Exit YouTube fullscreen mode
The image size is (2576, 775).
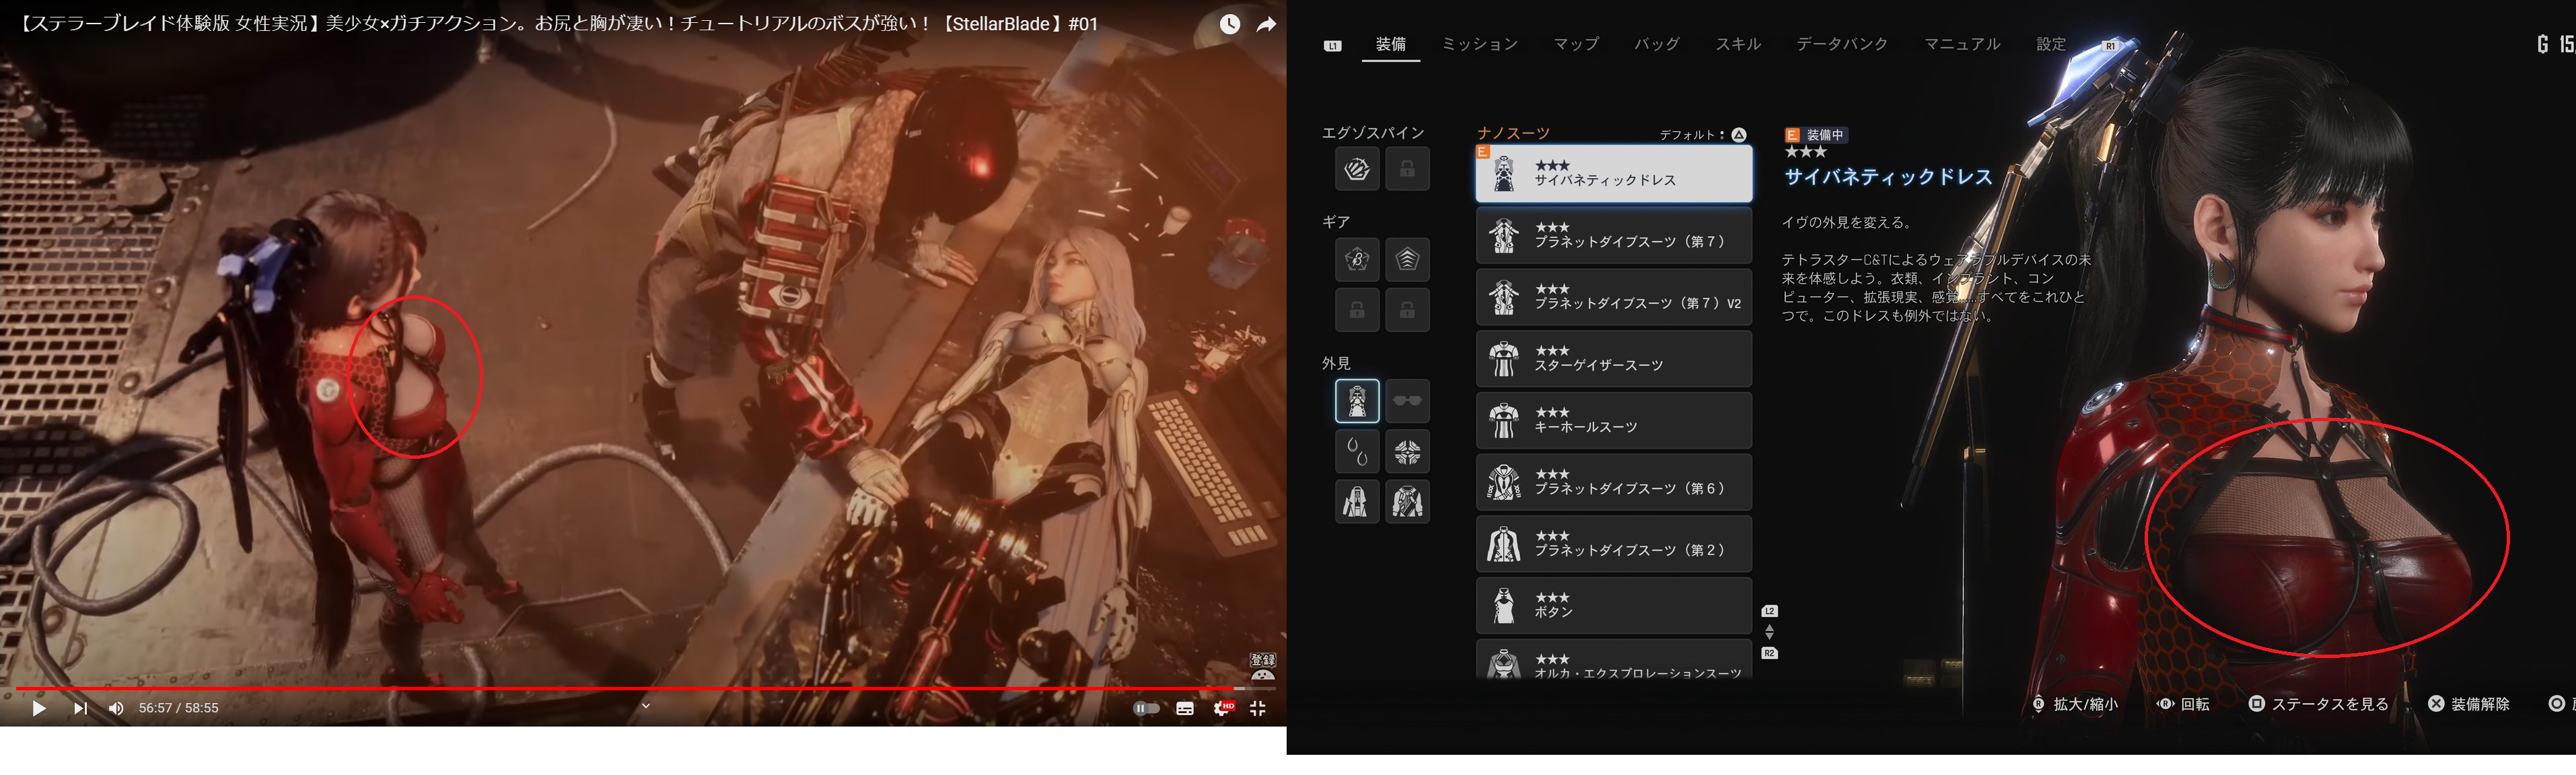click(1258, 708)
